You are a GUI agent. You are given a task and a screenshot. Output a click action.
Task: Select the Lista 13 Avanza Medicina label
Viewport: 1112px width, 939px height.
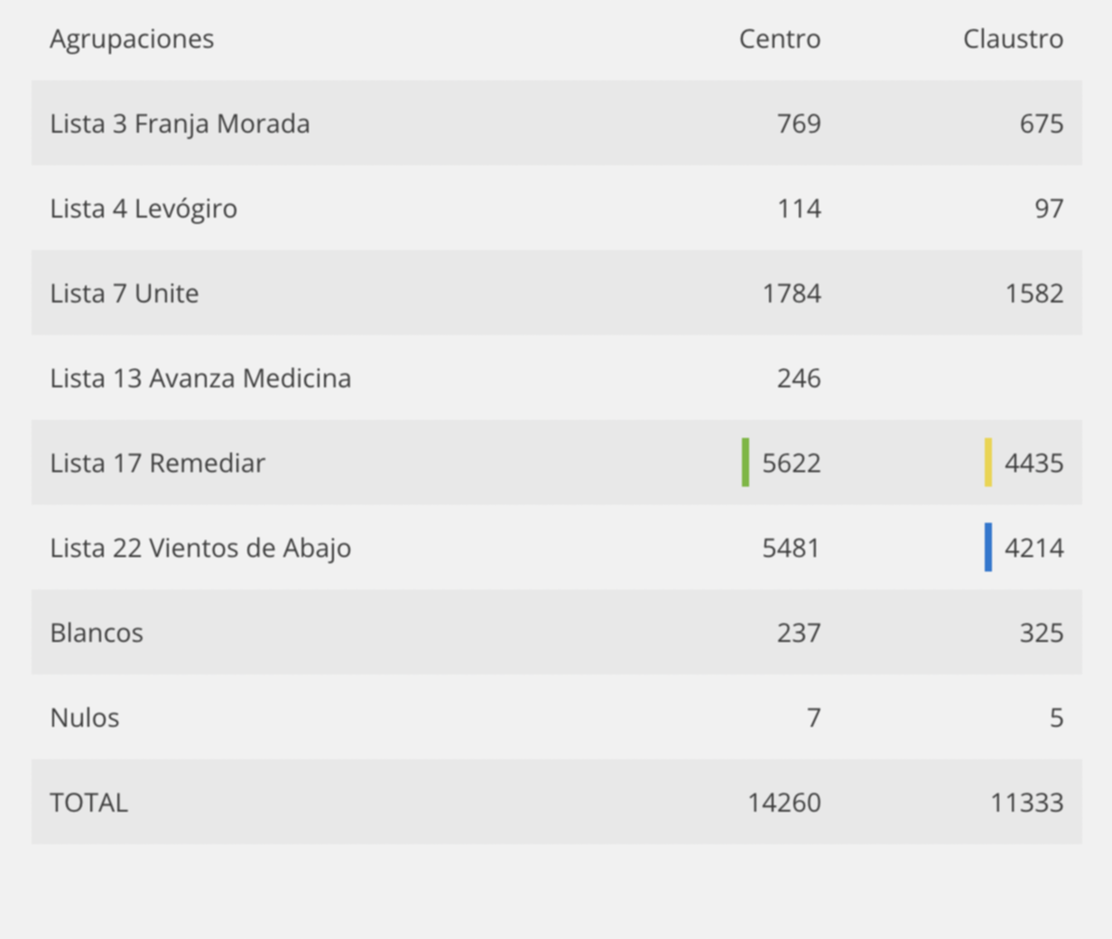(x=200, y=378)
